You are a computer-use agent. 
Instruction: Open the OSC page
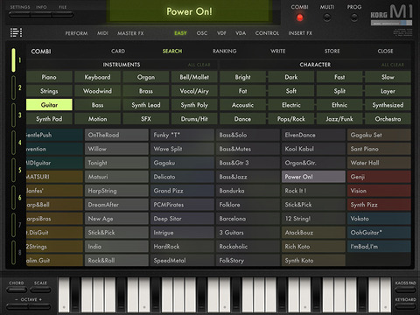pyautogui.click(x=202, y=33)
